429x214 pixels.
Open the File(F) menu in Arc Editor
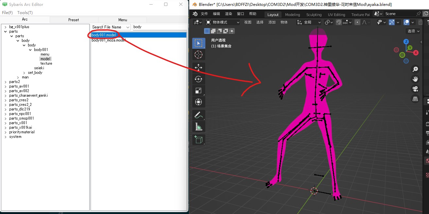click(7, 12)
